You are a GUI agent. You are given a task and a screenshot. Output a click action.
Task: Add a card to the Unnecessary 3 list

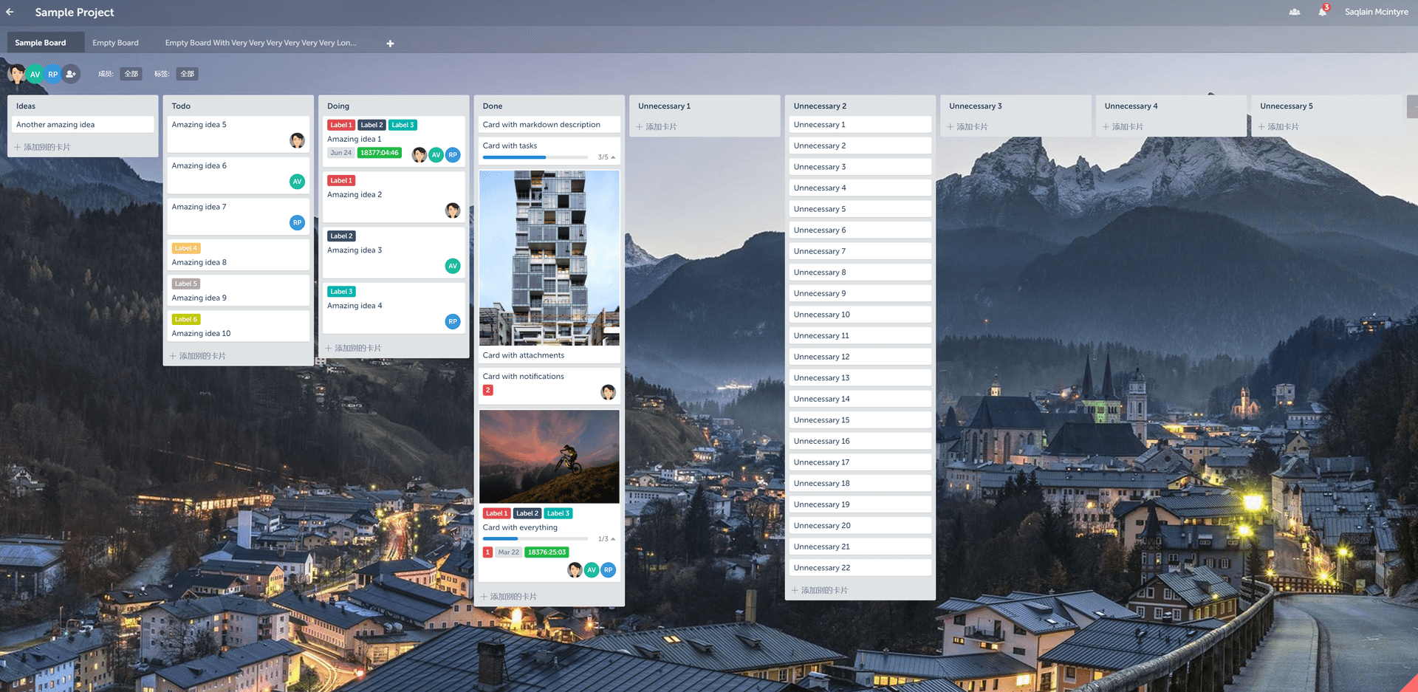[967, 127]
